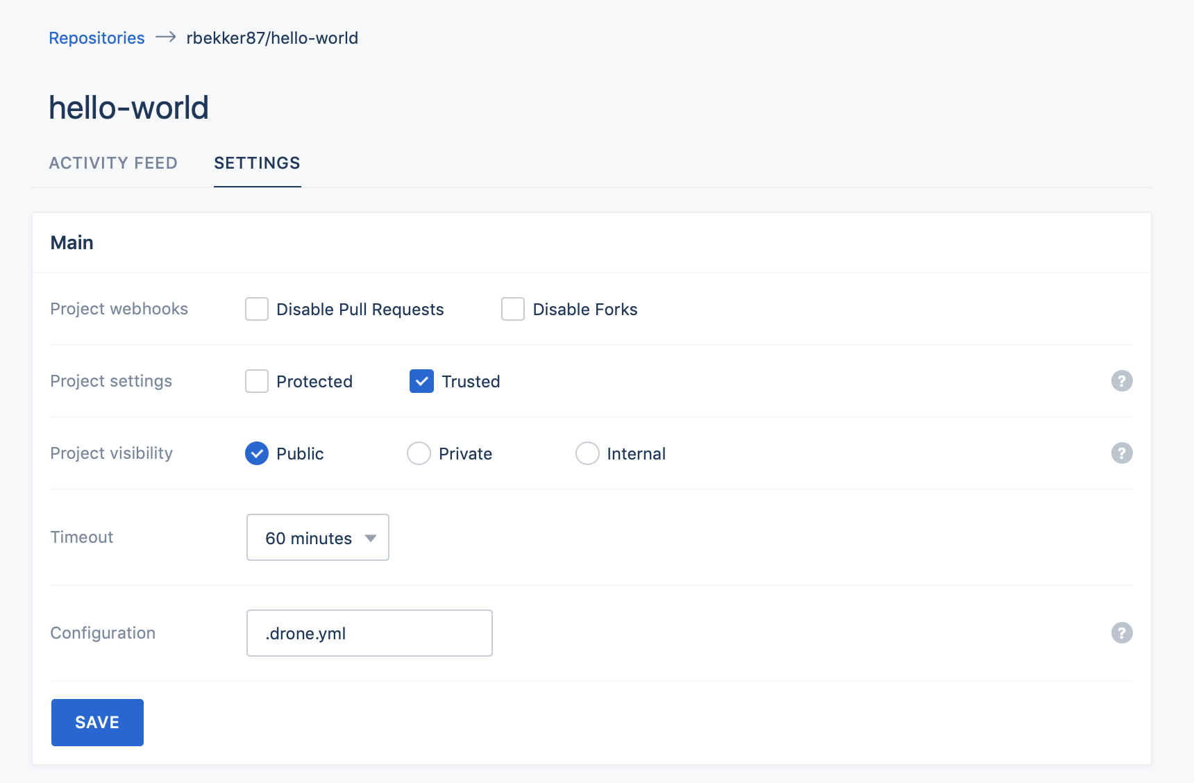The width and height of the screenshot is (1194, 783).
Task: Open help icon for Configuration
Action: [x=1122, y=633]
